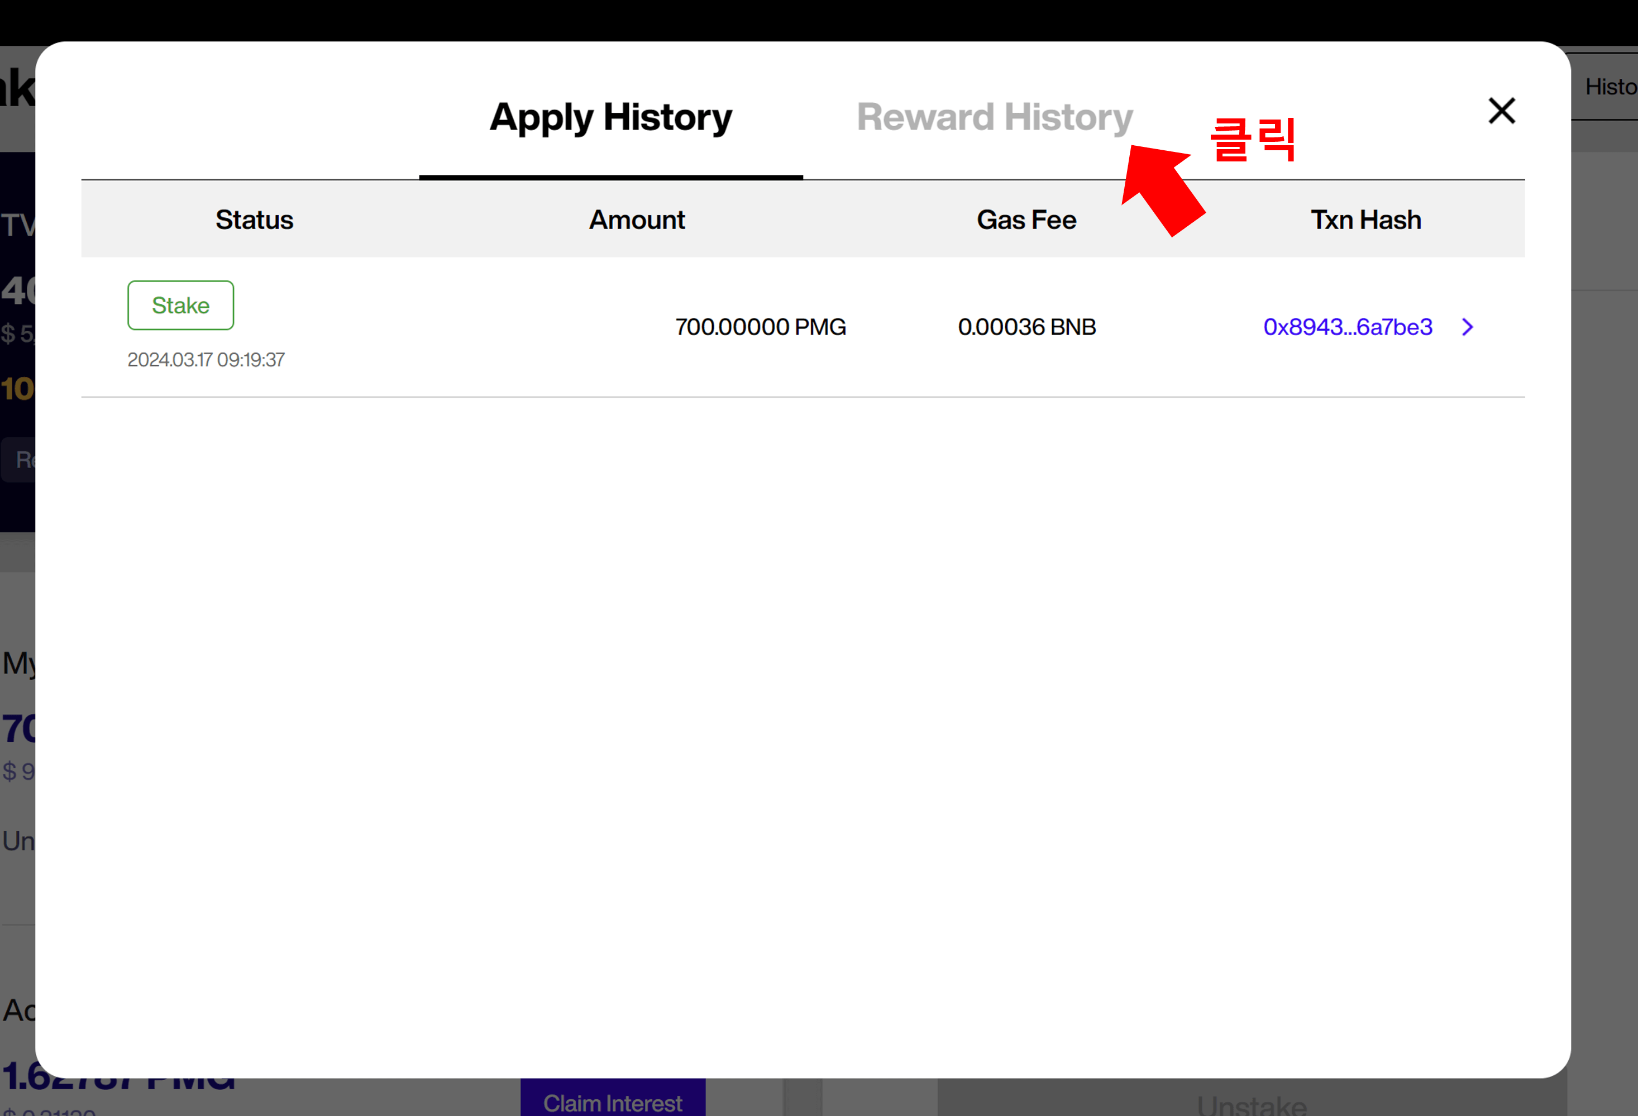
Task: Click the History button at the top right
Action: [1610, 87]
